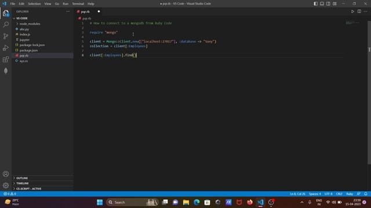Change CRLF end of line sequence
The image size is (371, 208).
click(339, 194)
